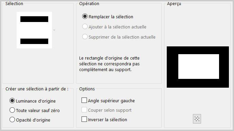This screenshot has width=234, height=131.
Task: Open the selection thumbnail dropdown arrow
Action: point(54,30)
